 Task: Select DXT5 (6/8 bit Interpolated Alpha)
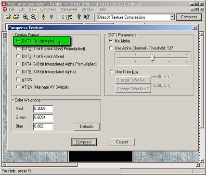(x=46, y=72)
